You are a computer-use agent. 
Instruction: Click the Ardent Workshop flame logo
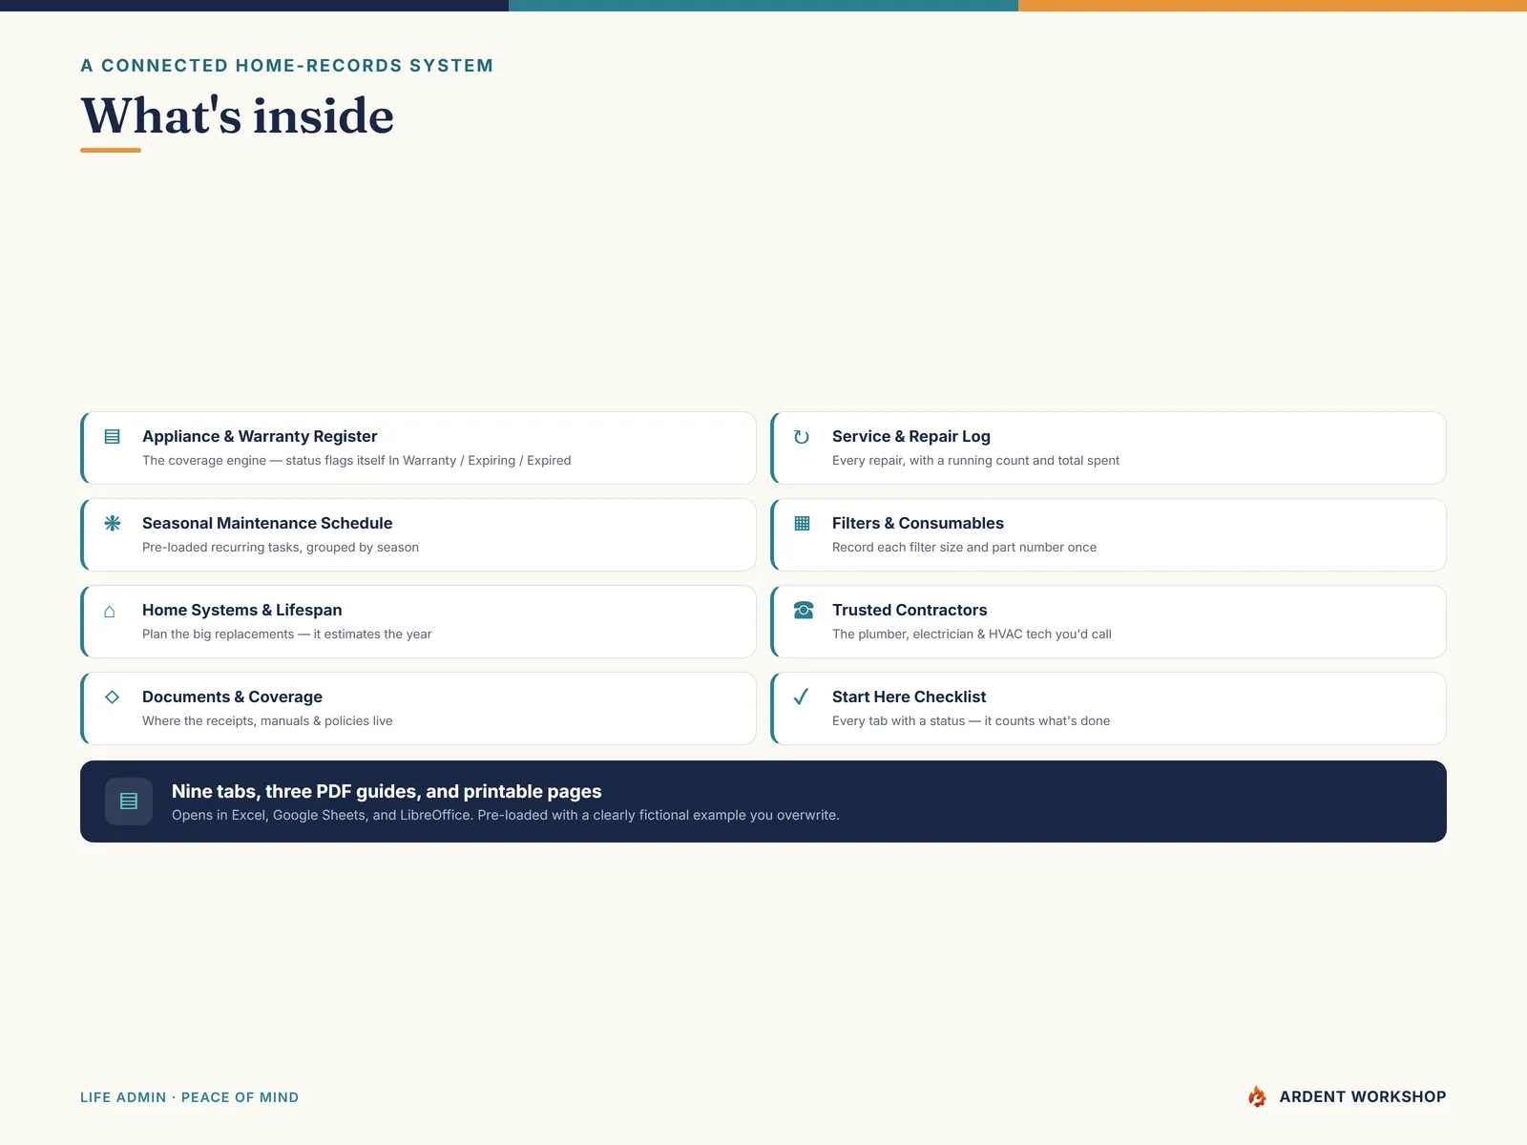click(x=1257, y=1096)
